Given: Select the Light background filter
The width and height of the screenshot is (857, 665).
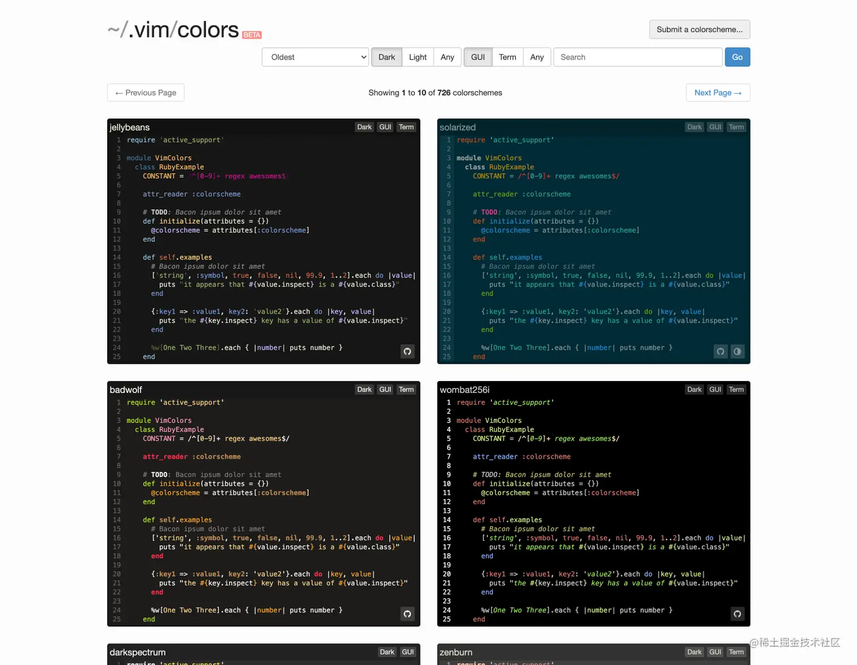Looking at the screenshot, I should pyautogui.click(x=418, y=57).
